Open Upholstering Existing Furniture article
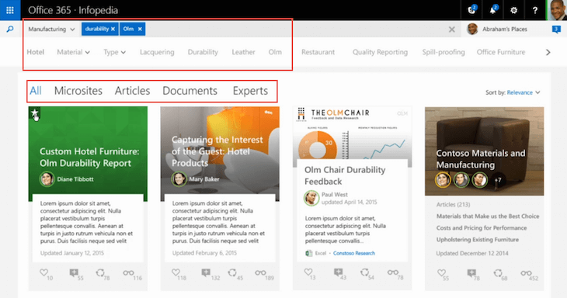The image size is (567, 298). [478, 240]
